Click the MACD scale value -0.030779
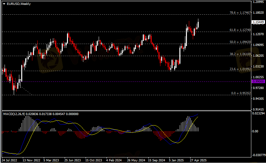 tap(258, 155)
